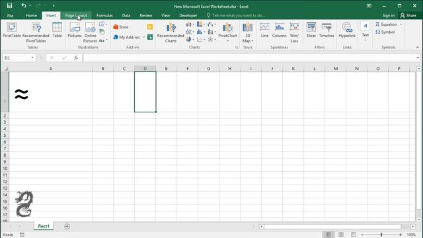Switch to the Developer tab
Screen dimensions: 423x238
188,16
